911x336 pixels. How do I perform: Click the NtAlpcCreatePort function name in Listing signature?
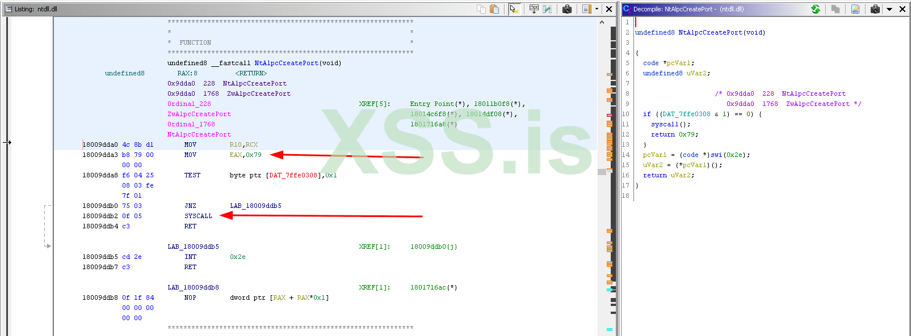(x=286, y=63)
